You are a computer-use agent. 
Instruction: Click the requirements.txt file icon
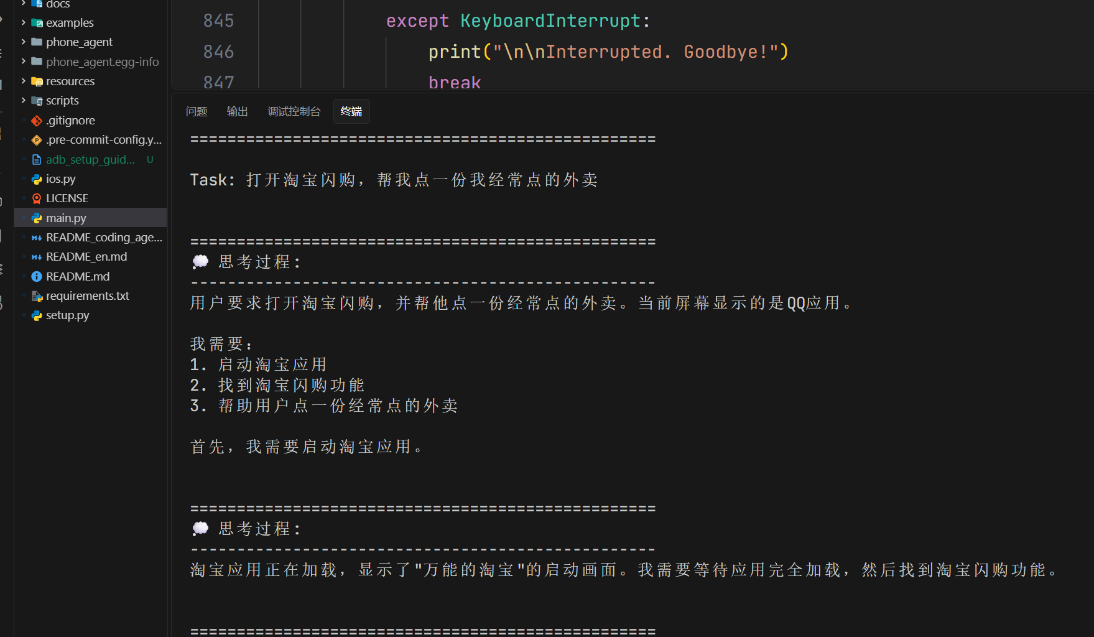(37, 296)
